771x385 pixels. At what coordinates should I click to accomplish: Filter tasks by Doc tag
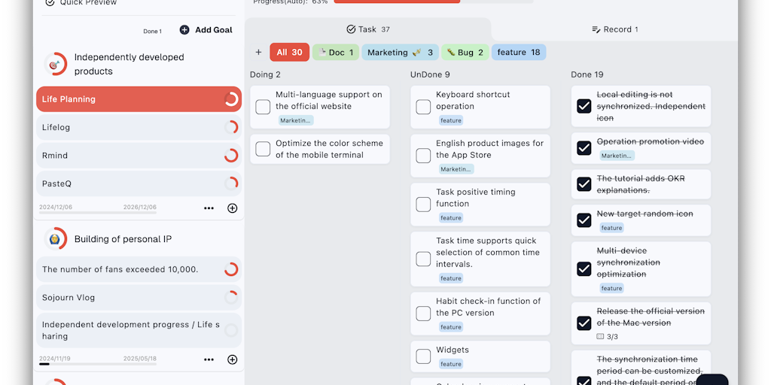click(336, 52)
